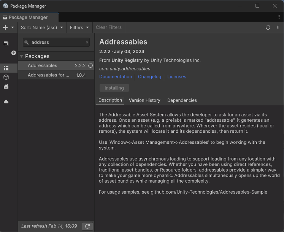The image size is (284, 232).
Task: Click the Unity Registry source text
Action: coord(127,60)
